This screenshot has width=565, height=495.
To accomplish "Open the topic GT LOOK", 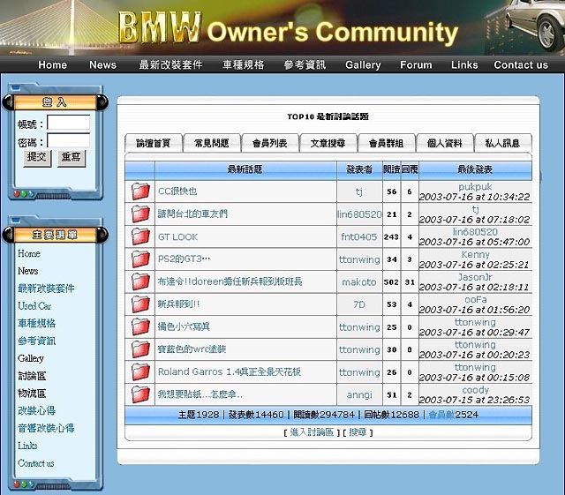I will coord(178,237).
